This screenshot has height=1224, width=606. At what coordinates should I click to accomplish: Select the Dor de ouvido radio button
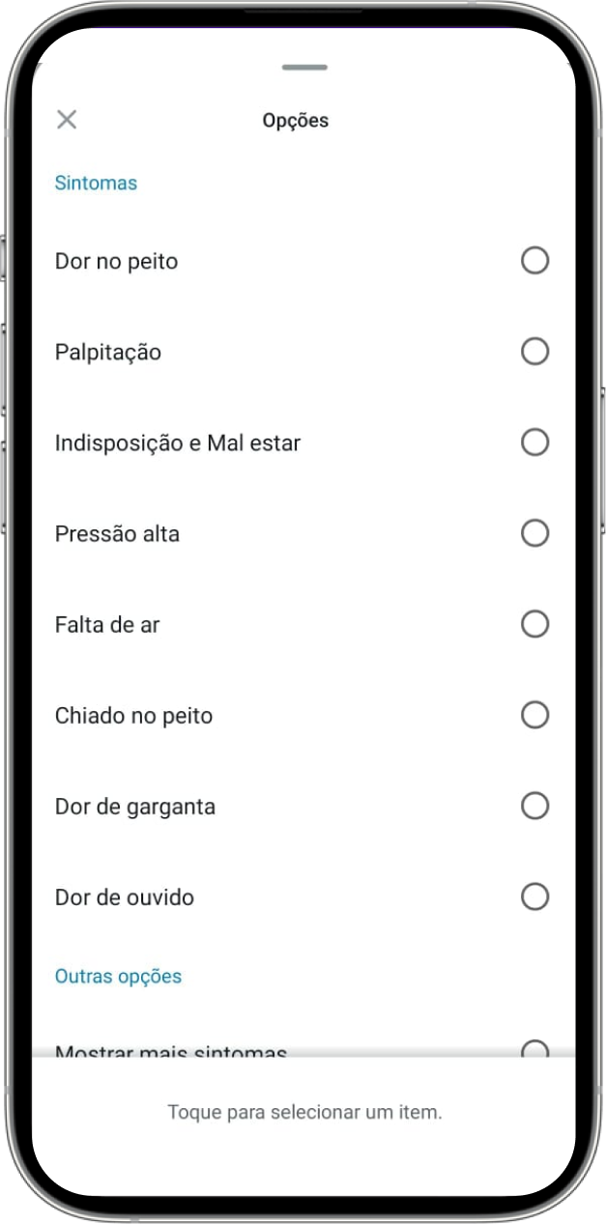point(534,897)
